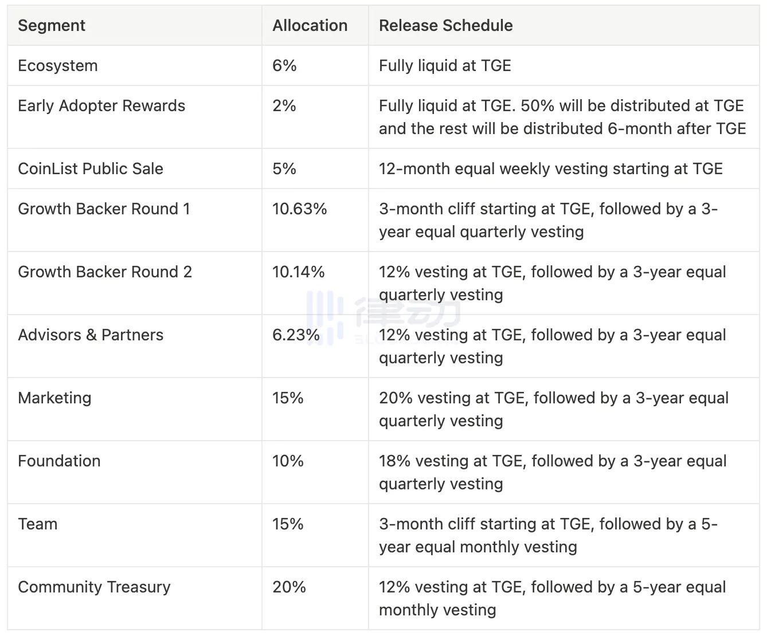This screenshot has width=767, height=636.
Task: Select the Early Adopter Rewards cell
Action: (101, 106)
